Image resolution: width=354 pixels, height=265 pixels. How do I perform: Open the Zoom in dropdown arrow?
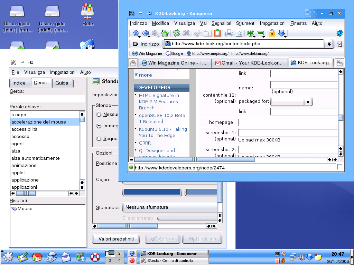(x=254, y=37)
